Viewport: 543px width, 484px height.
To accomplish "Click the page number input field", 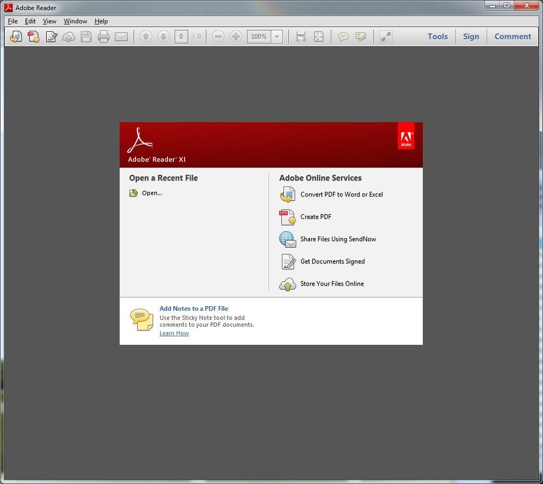I will (x=181, y=37).
